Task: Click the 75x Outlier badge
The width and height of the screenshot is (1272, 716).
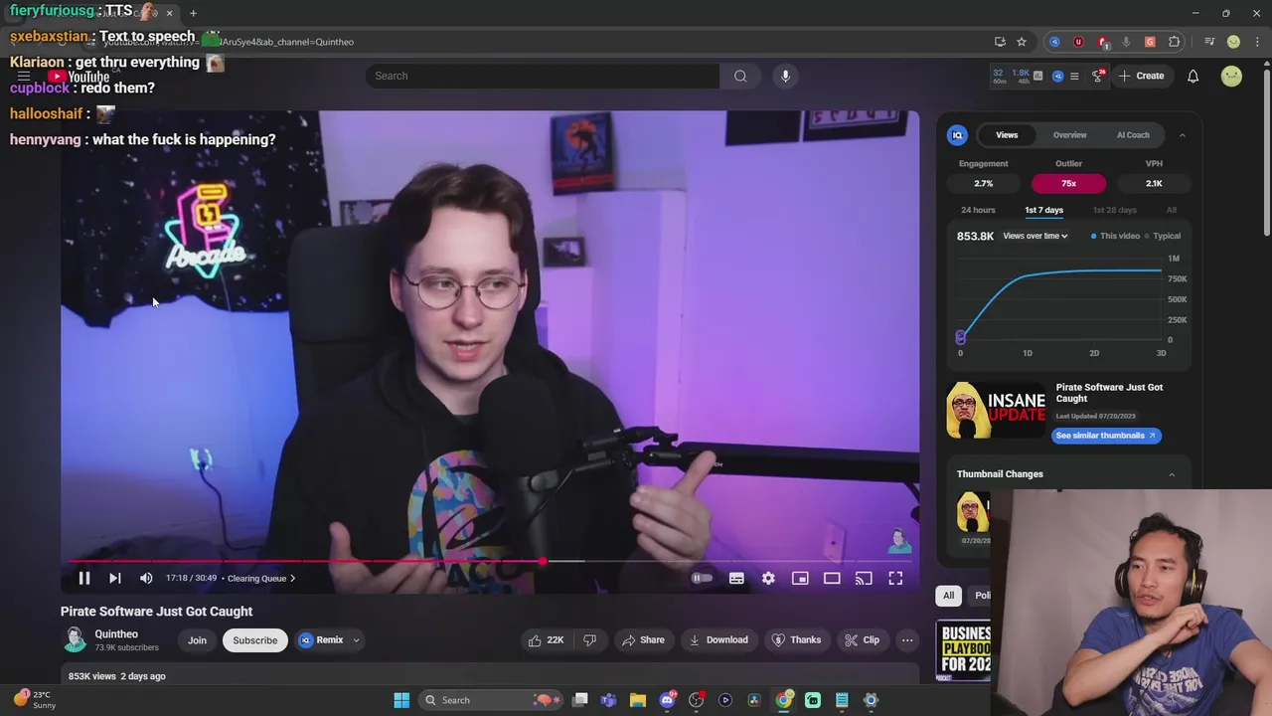Action: [1068, 183]
